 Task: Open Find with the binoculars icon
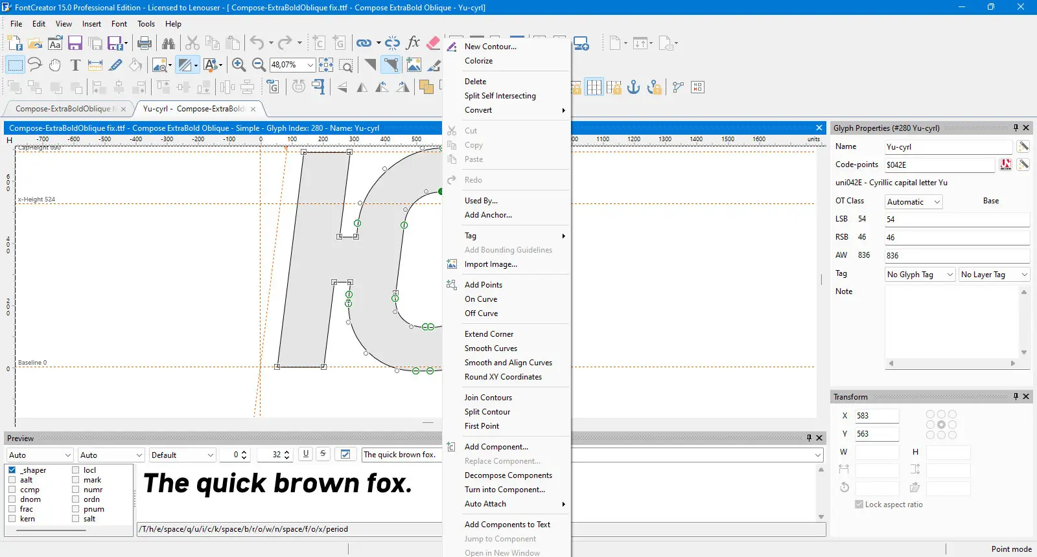point(169,43)
